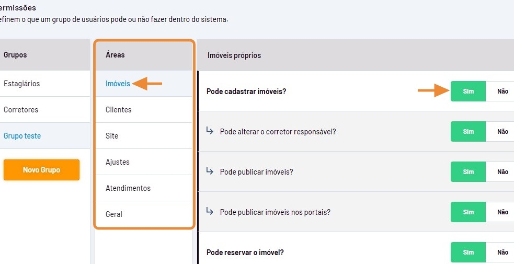Turn on Sim for reservar o imóvel
Screen dimensions: 514x264
468,252
